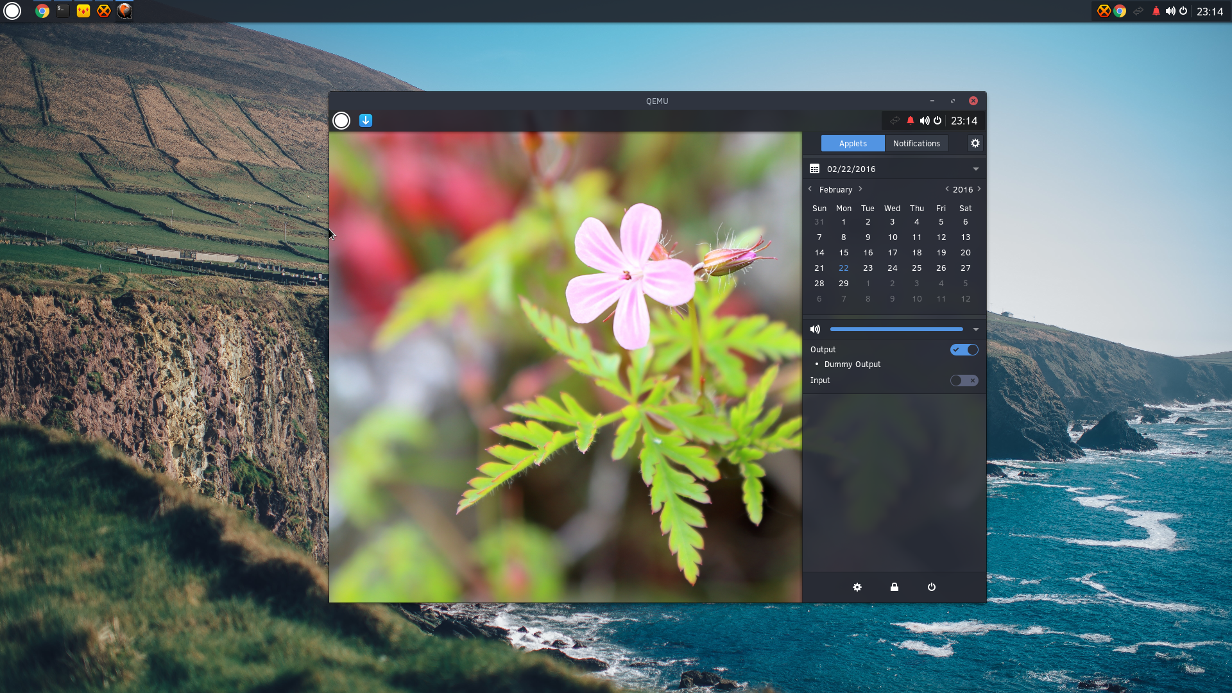This screenshot has width=1232, height=693.
Task: Click the orange X app icon in the host launcher
Action: click(x=104, y=11)
